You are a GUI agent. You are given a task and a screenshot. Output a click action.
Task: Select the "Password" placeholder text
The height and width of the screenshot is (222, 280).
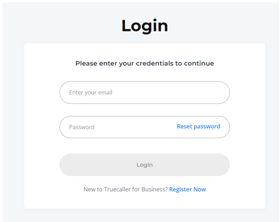(x=82, y=127)
